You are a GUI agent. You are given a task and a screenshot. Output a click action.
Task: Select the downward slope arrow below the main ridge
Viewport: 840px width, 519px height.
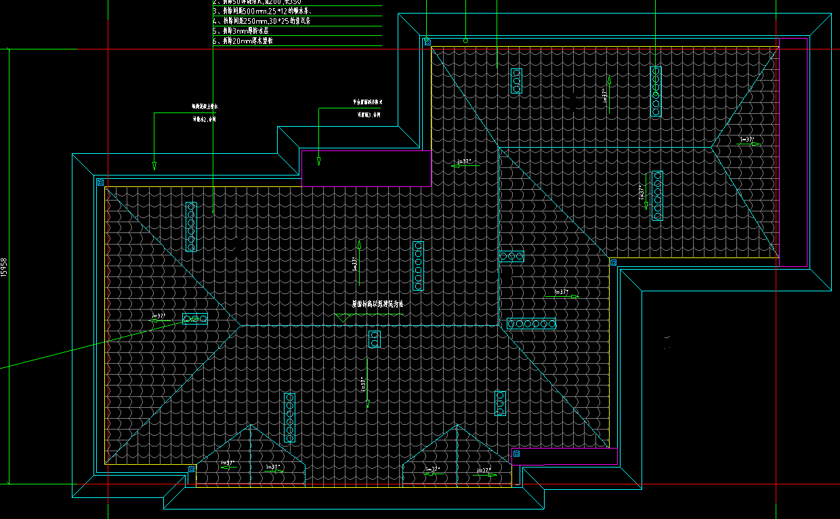[x=367, y=383]
